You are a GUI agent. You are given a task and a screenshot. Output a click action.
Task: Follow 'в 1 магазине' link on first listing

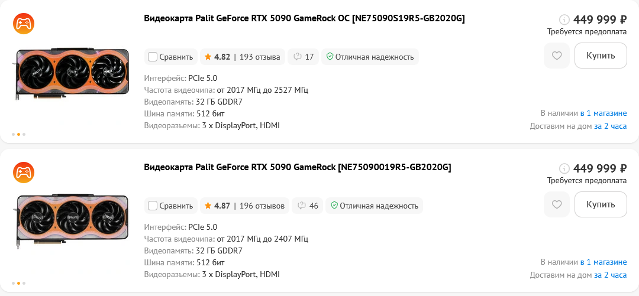click(x=603, y=113)
